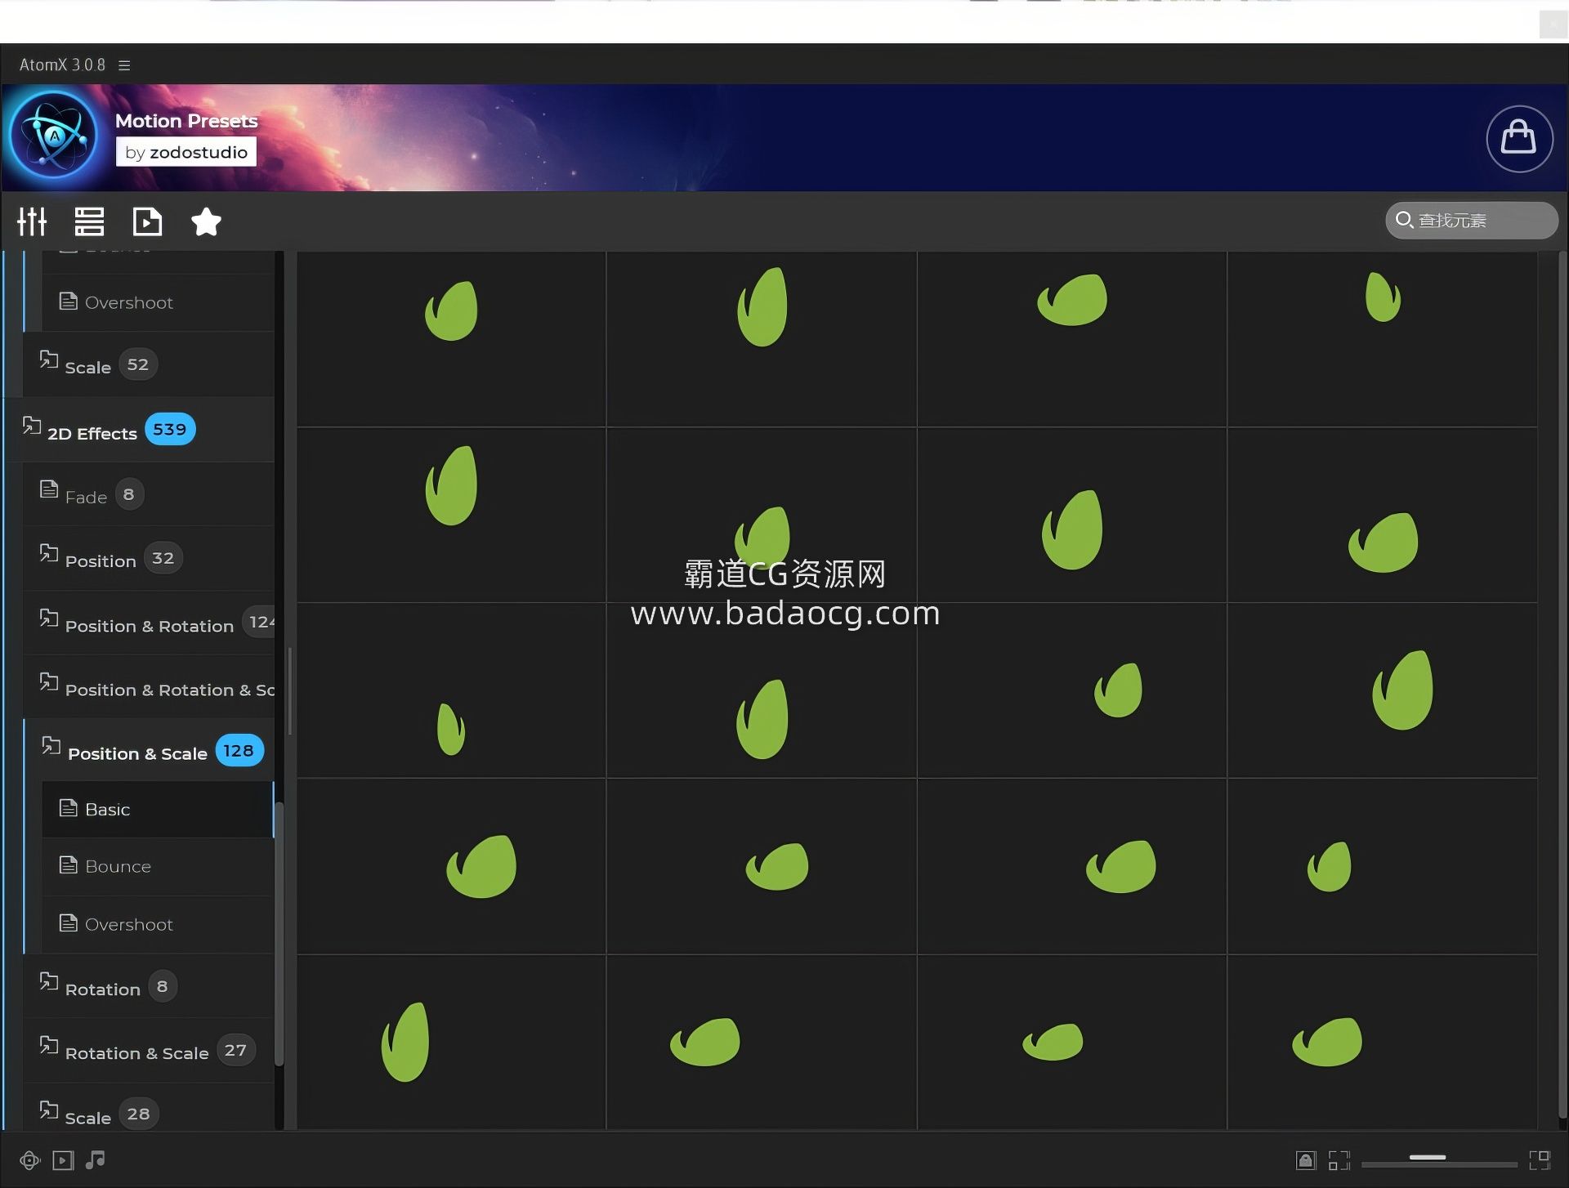Click the search magnifier icon
This screenshot has height=1188, width=1569.
(1404, 220)
